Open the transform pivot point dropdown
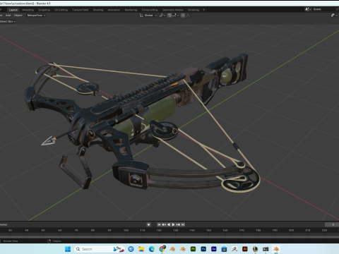This screenshot has height=254, width=339. (x=162, y=16)
